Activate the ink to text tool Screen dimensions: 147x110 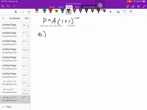tap(125, 12)
